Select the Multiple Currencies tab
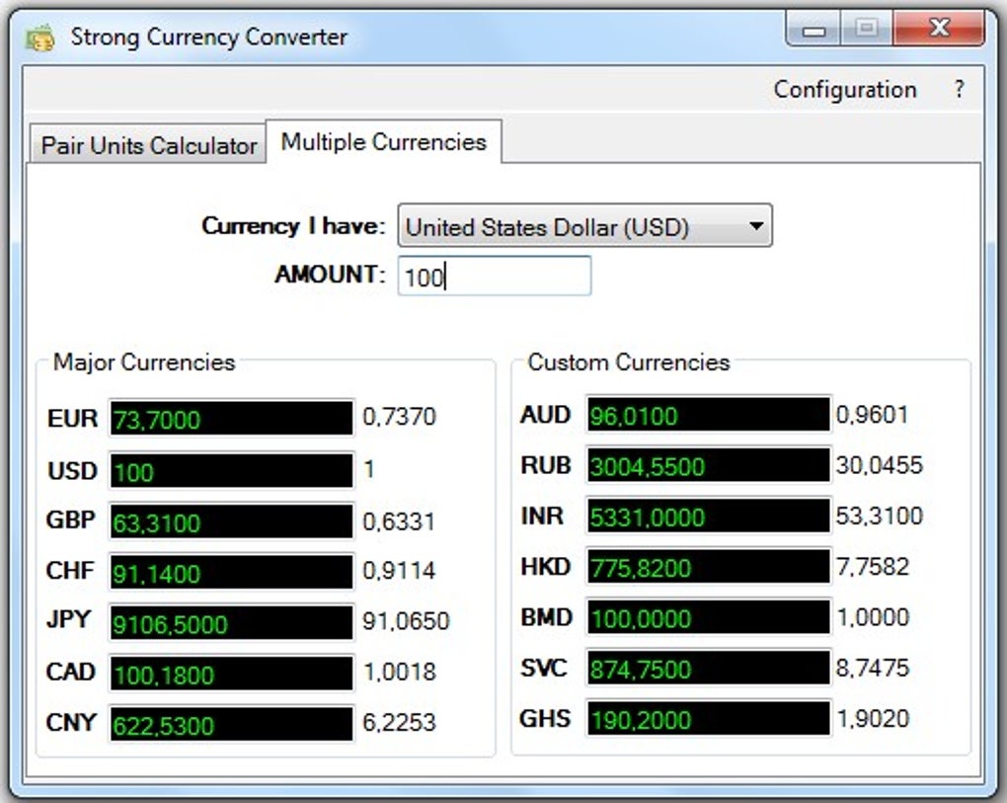Viewport: 1007px width, 803px height. point(383,141)
